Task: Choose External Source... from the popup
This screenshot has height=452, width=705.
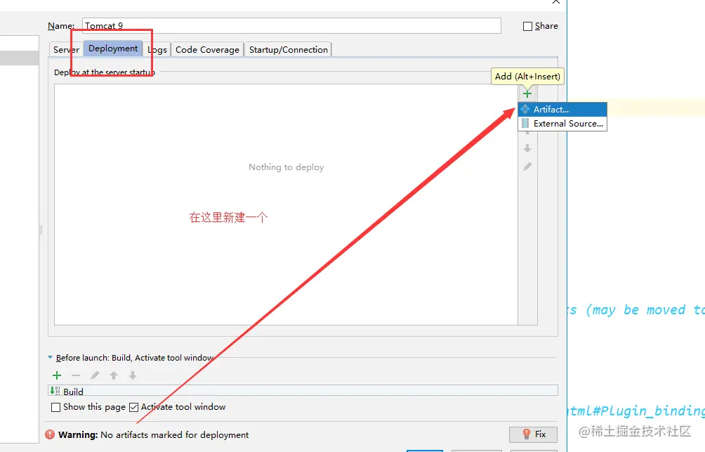Action: coord(562,124)
